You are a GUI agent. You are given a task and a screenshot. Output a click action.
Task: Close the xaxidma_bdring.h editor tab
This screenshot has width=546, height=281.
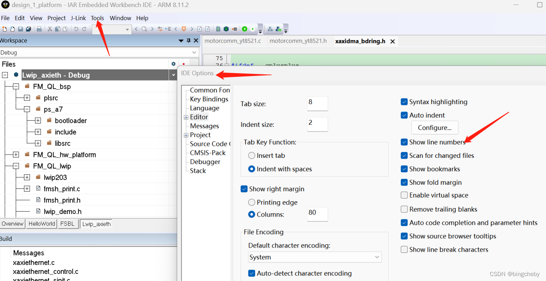pyautogui.click(x=393, y=41)
